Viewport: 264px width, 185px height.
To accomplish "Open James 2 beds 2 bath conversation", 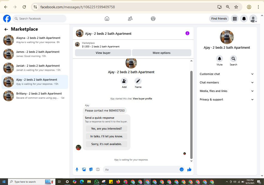I will point(35,54).
